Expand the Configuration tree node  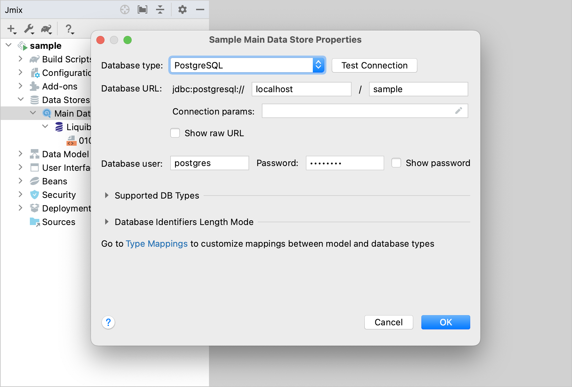(x=20, y=72)
